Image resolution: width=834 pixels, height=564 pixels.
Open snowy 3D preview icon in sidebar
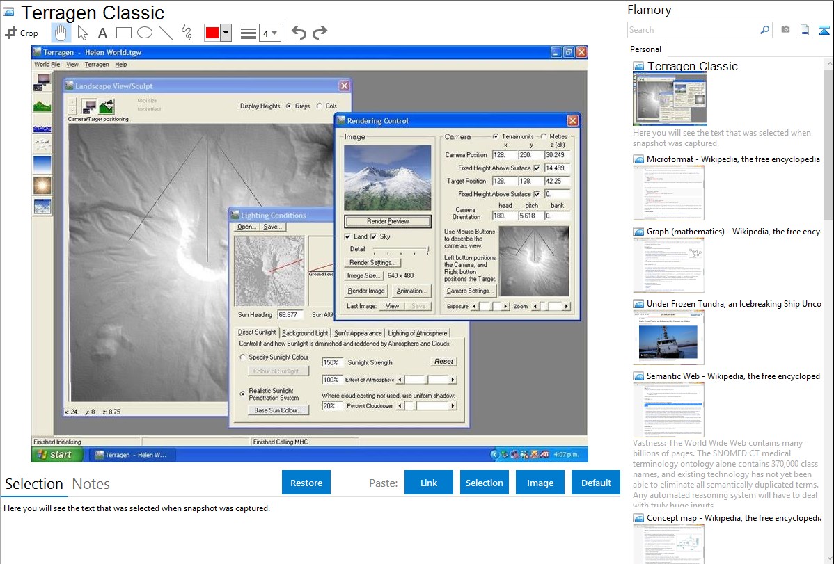pyautogui.click(x=42, y=207)
